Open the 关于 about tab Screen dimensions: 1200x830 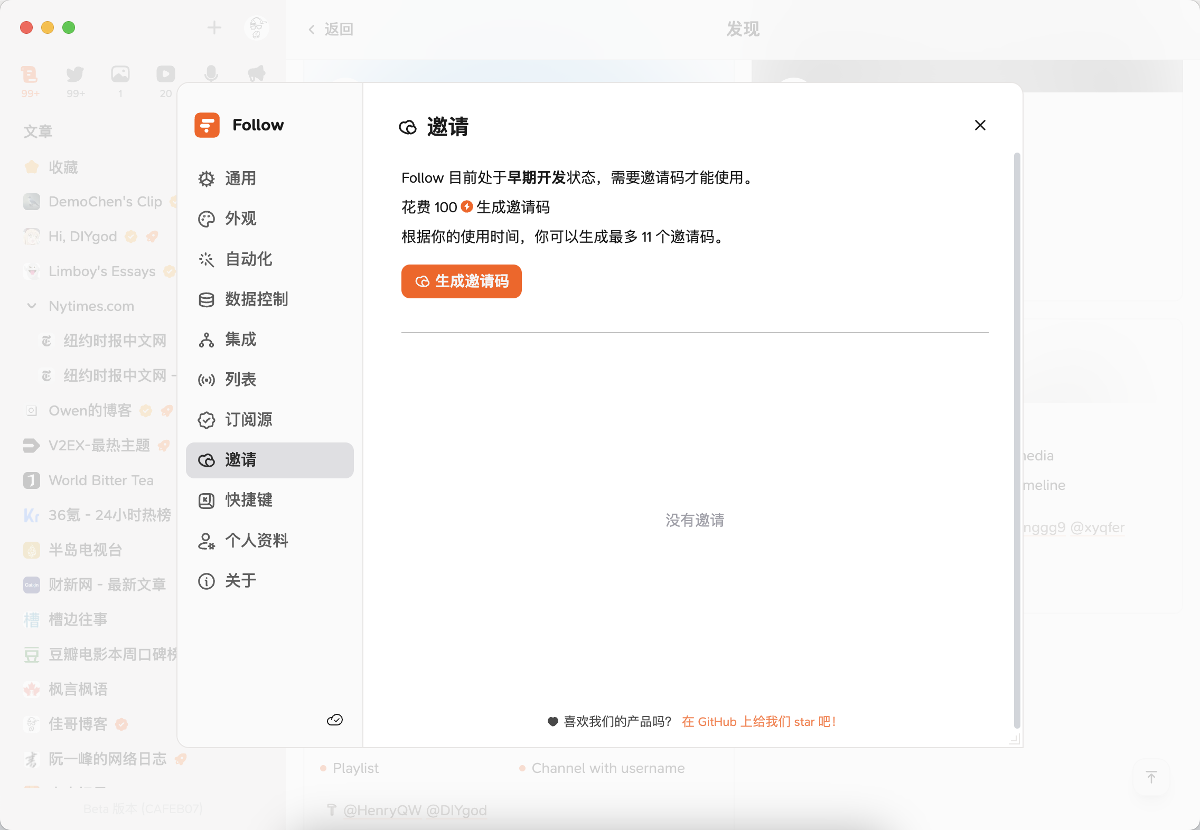(x=269, y=581)
